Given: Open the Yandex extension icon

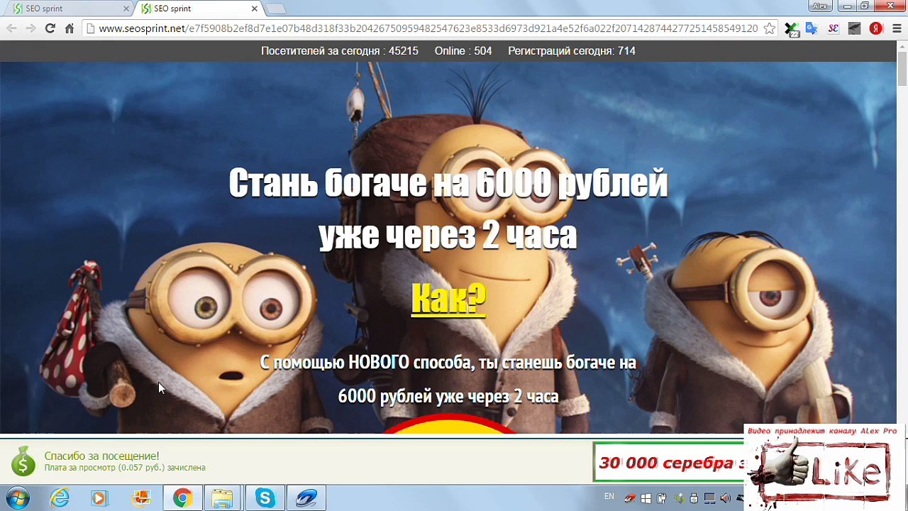Looking at the screenshot, I should pyautogui.click(x=876, y=28).
